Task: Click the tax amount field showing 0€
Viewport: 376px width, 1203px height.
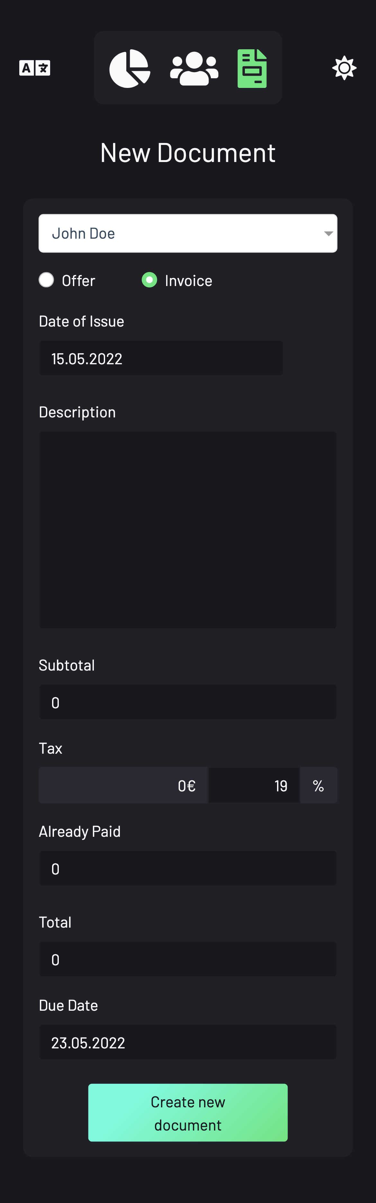Action: pyautogui.click(x=123, y=785)
